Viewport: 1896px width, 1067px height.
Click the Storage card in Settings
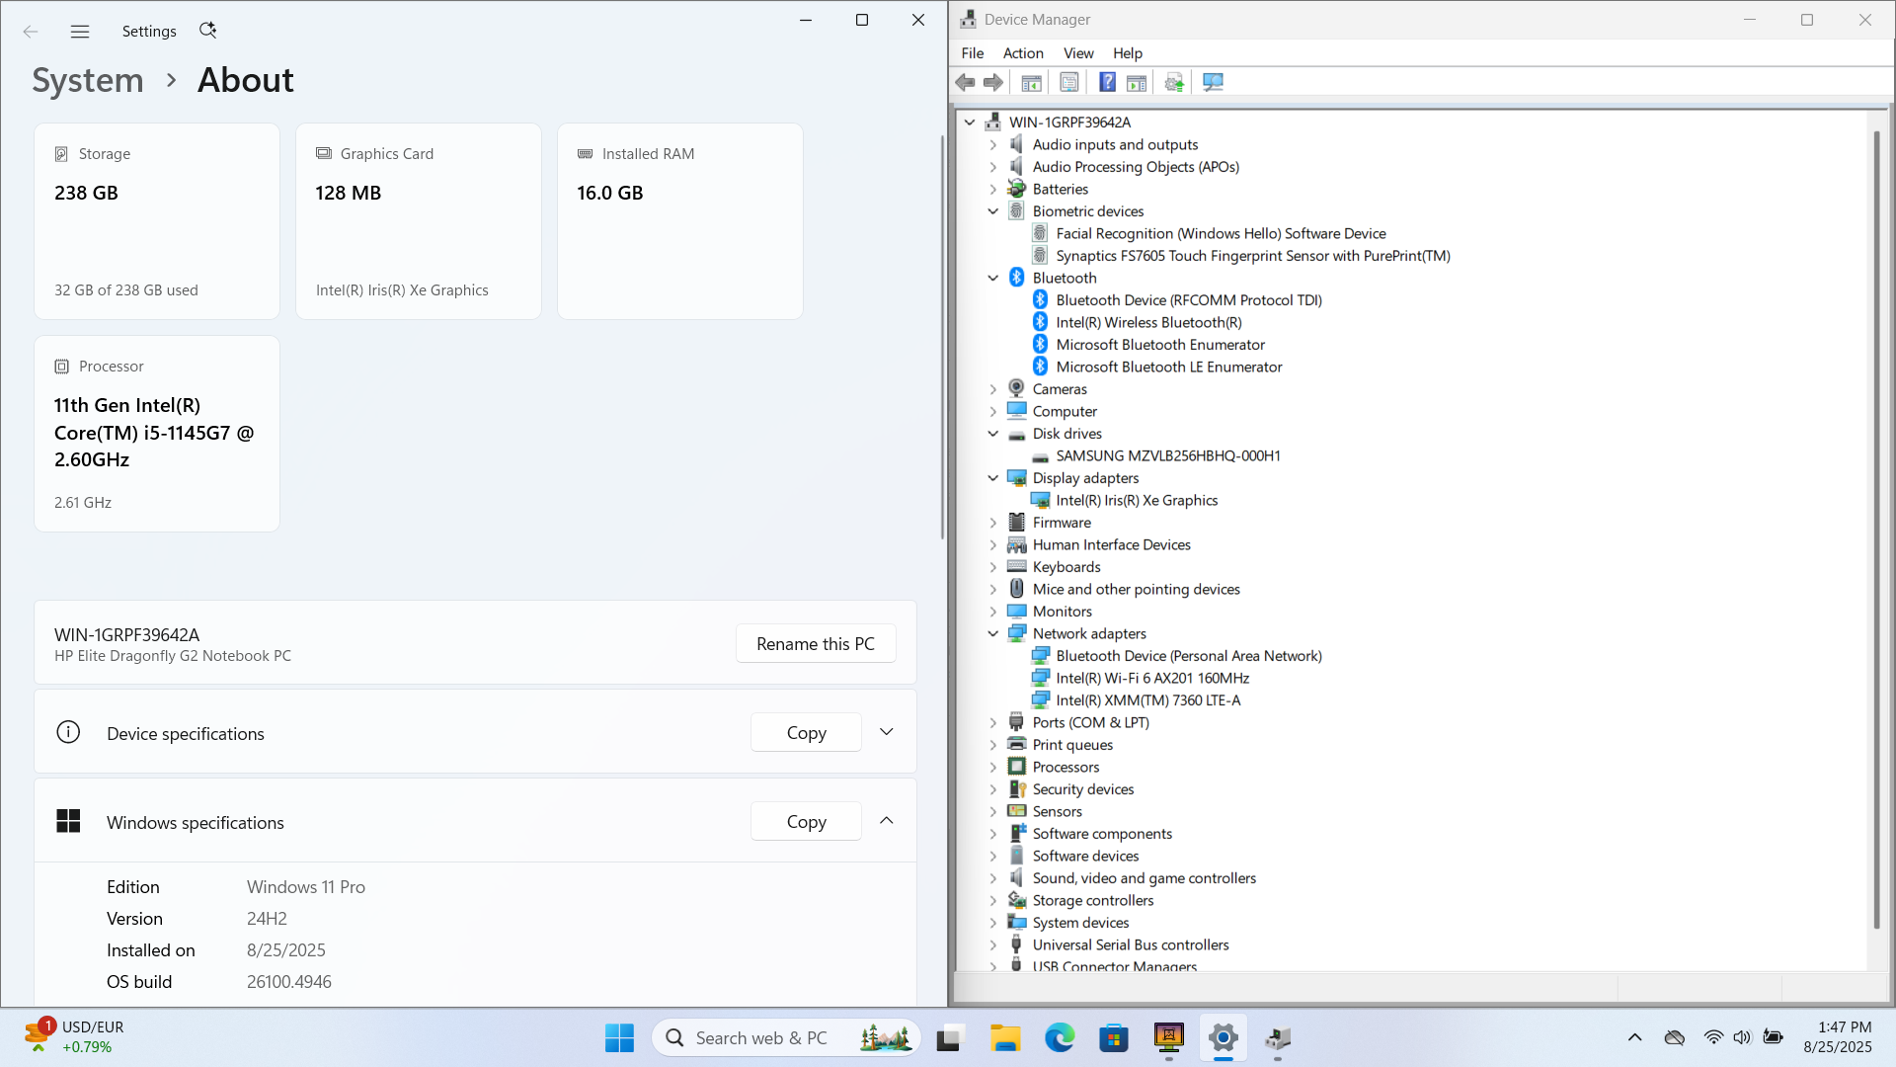pos(157,221)
